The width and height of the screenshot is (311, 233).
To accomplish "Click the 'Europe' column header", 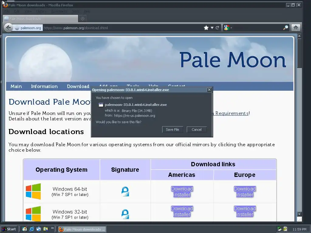I will pyautogui.click(x=245, y=175).
